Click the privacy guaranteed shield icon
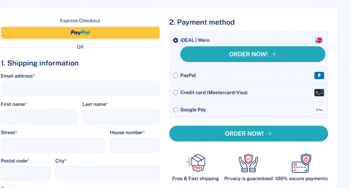This screenshot has height=188, width=350. [248, 163]
